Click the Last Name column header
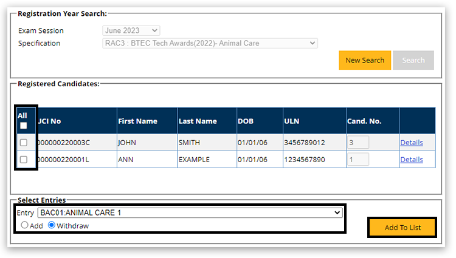456x258 pixels. point(198,121)
